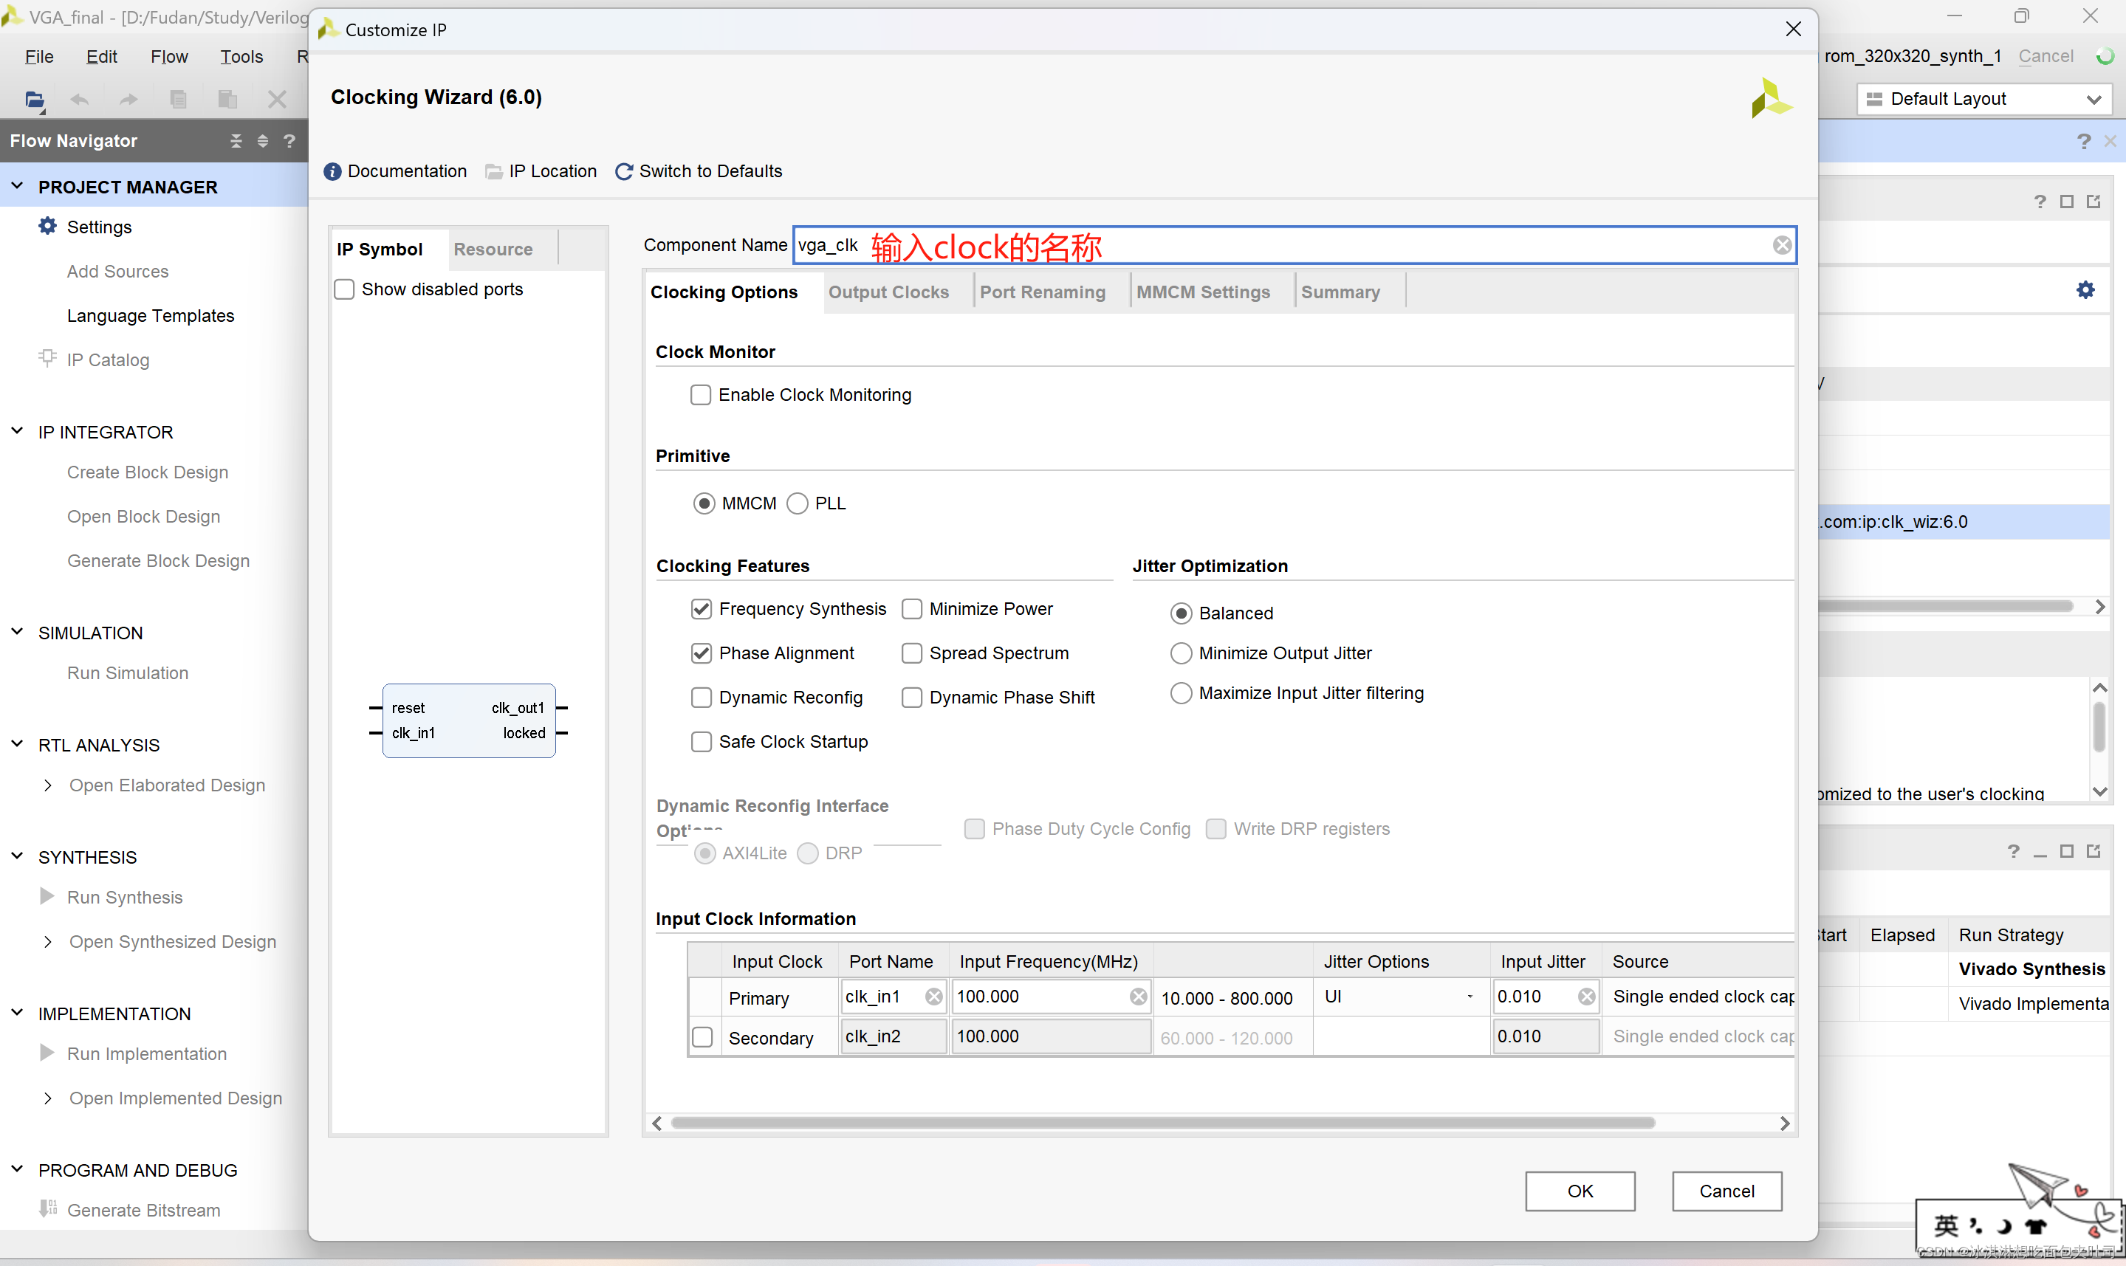Click Language Templates in Flow Navigator
2126x1266 pixels.
point(150,316)
